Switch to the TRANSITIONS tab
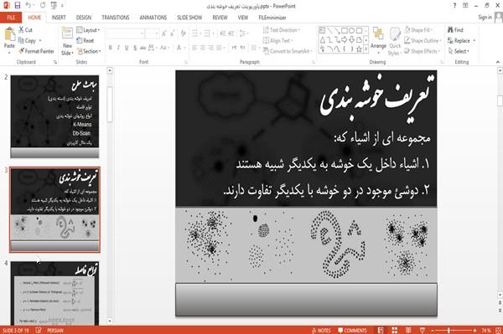Screen dimensions: 503x334 point(116,18)
